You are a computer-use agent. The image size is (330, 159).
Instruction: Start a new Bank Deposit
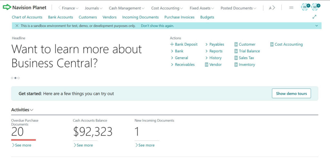186,44
